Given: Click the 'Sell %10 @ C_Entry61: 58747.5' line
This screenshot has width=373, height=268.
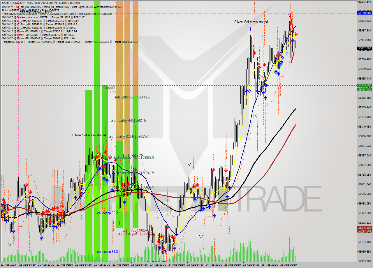Looking at the screenshot, I should pyautogui.click(x=39, y=24).
